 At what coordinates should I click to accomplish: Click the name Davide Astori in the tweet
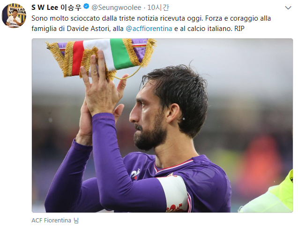tap(89, 29)
